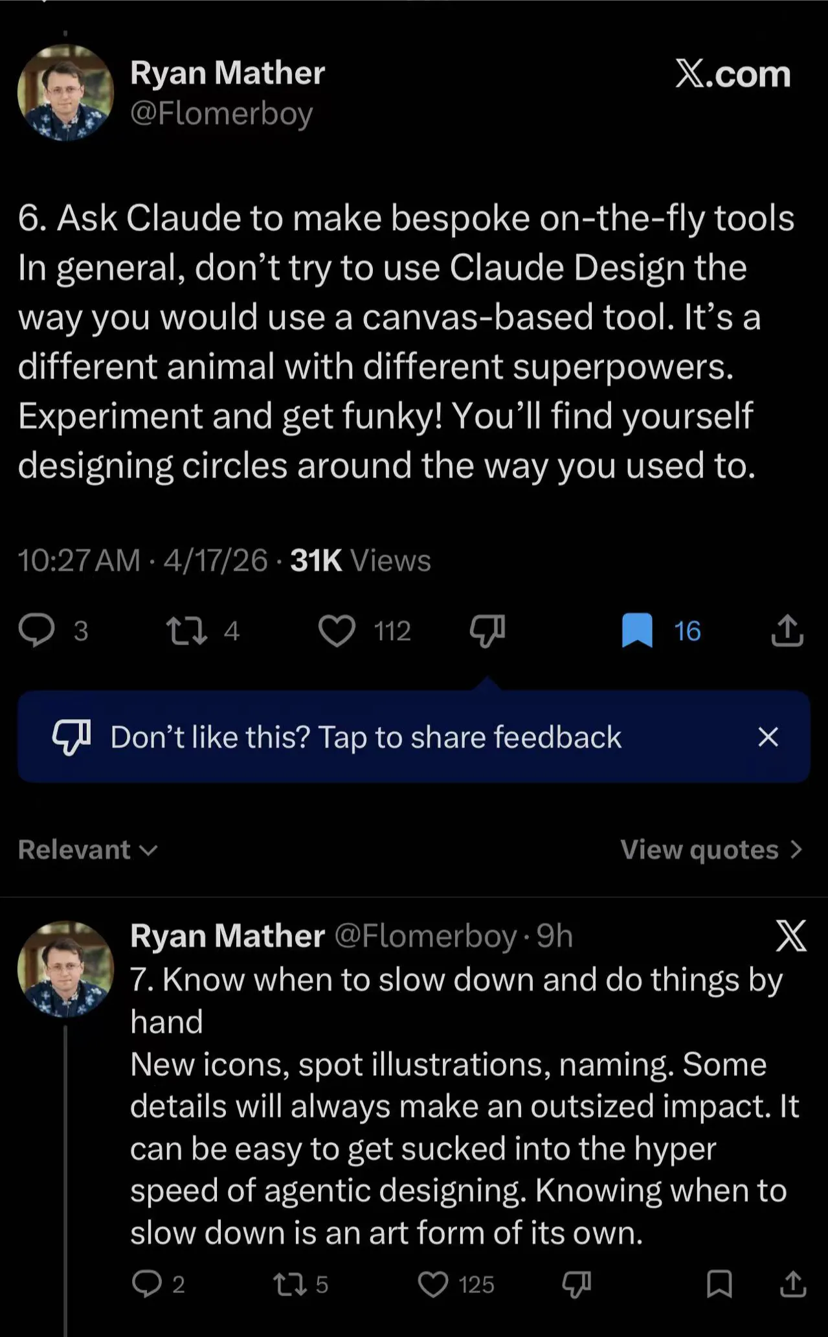Dismiss the feedback banner
The image size is (828, 1337).
point(768,737)
